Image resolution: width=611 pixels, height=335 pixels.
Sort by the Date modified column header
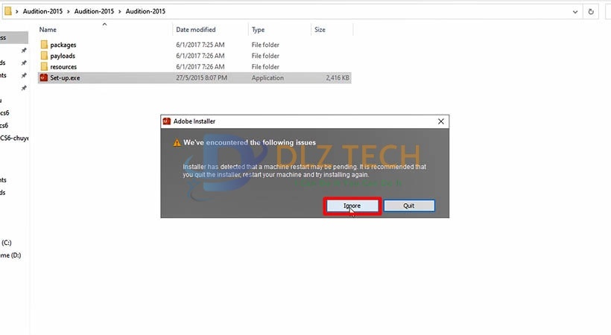coord(196,30)
